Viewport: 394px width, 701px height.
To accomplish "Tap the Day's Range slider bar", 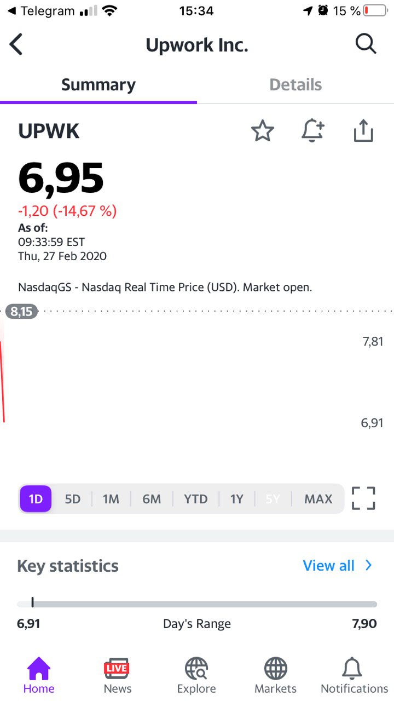I will [197, 604].
